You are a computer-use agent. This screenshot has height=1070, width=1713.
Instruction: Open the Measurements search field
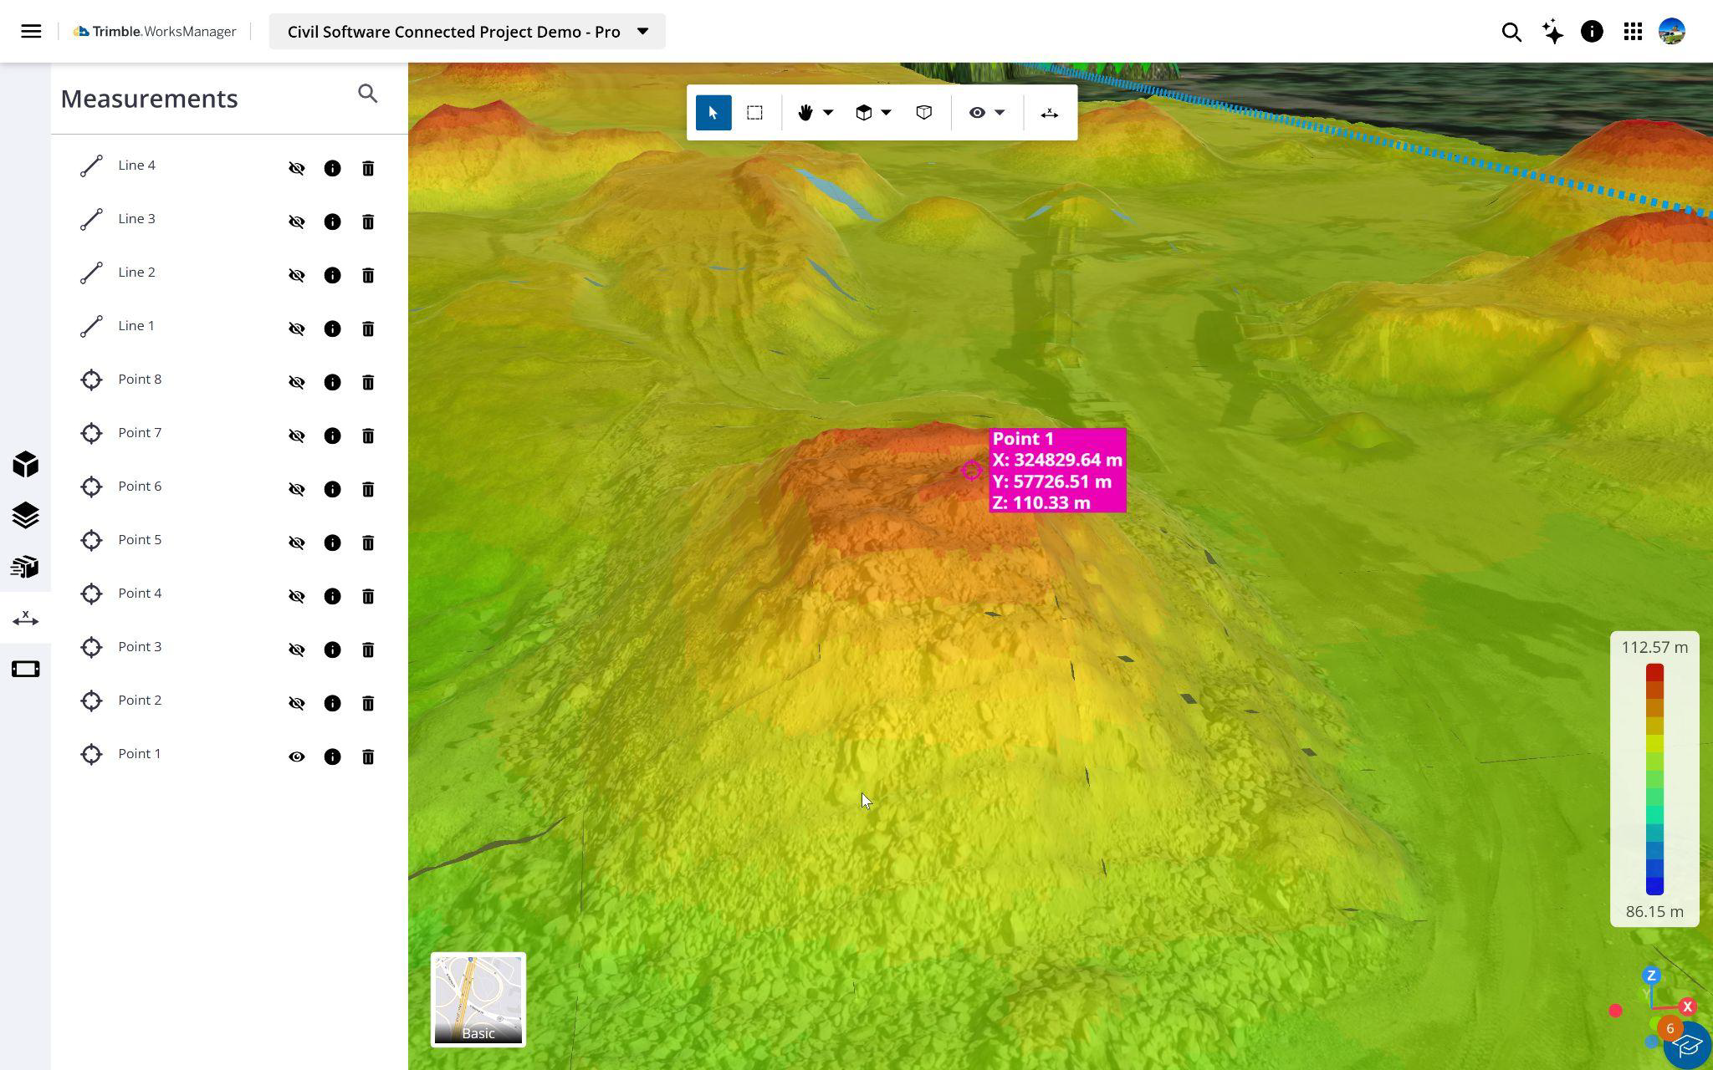tap(368, 94)
